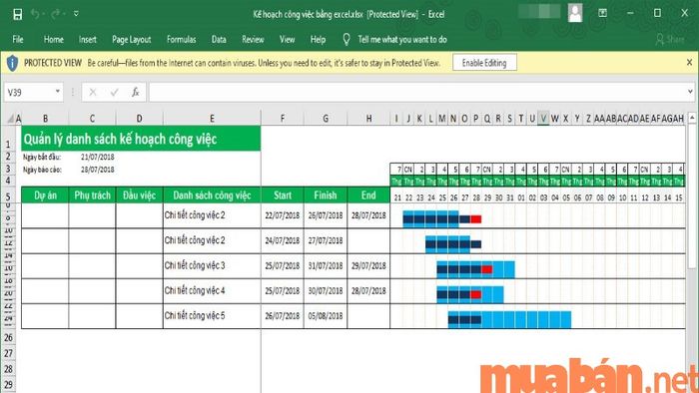Select column G header

click(x=326, y=119)
